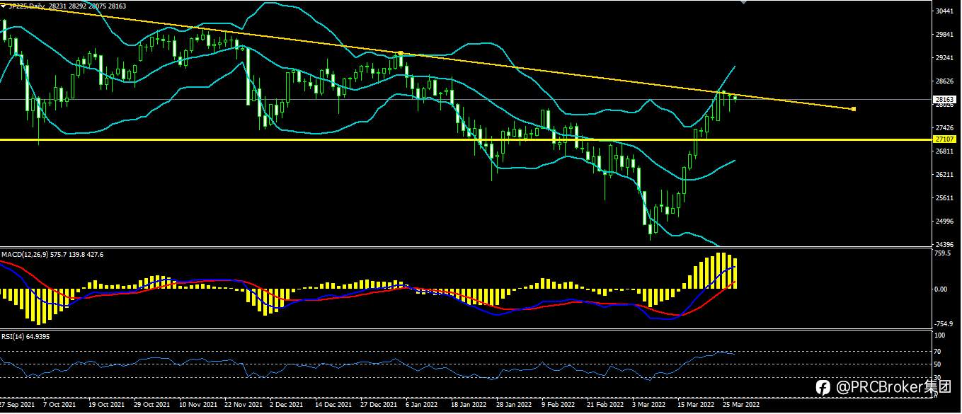Click the 26211 price axis label
The width and height of the screenshot is (962, 414).
944,175
